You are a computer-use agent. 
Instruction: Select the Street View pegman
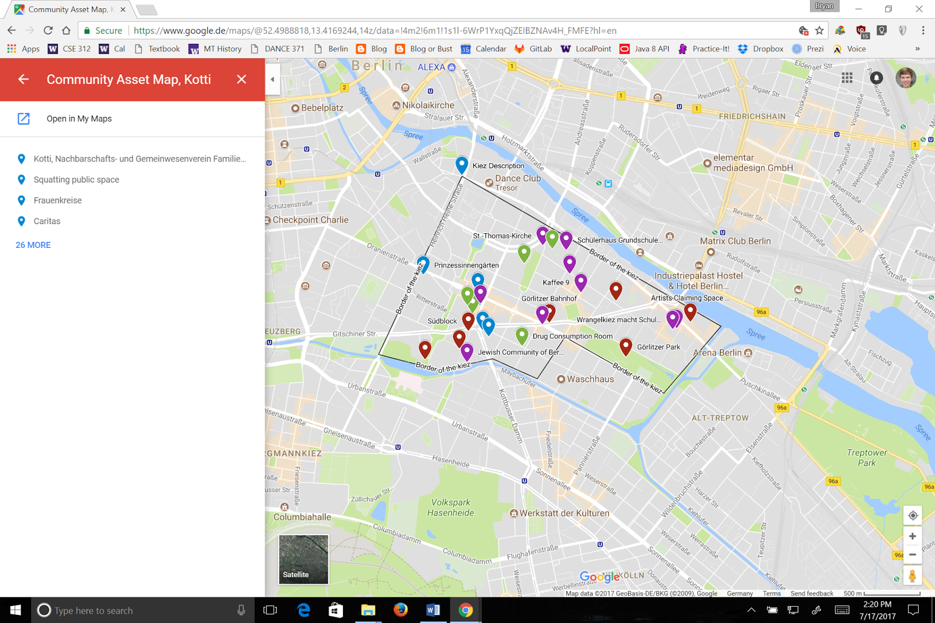click(912, 576)
